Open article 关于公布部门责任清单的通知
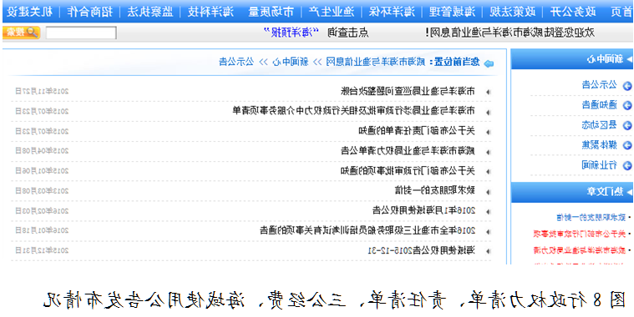This screenshot has height=317, width=634. tap(417, 131)
